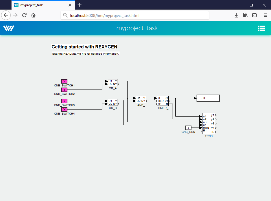Open the hamburger list menu in header
271x201 pixels.
tap(261, 28)
